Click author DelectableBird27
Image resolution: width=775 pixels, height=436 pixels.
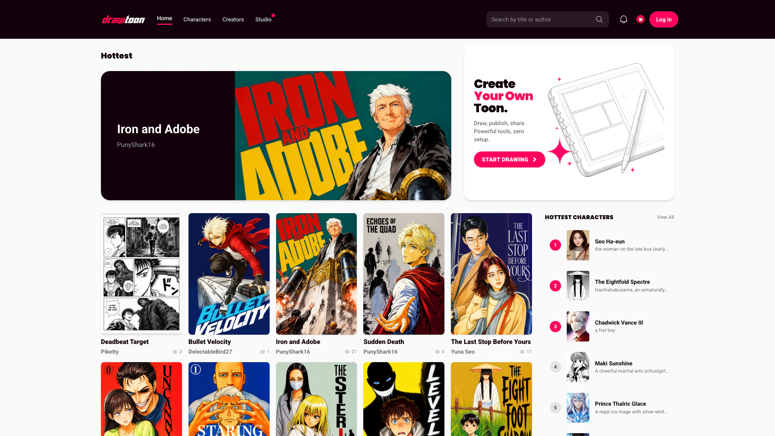pyautogui.click(x=210, y=352)
